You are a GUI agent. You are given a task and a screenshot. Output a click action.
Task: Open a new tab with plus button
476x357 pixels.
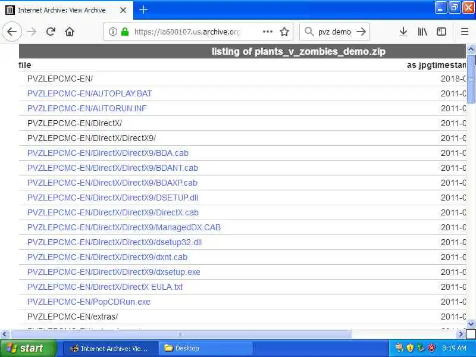click(x=143, y=10)
